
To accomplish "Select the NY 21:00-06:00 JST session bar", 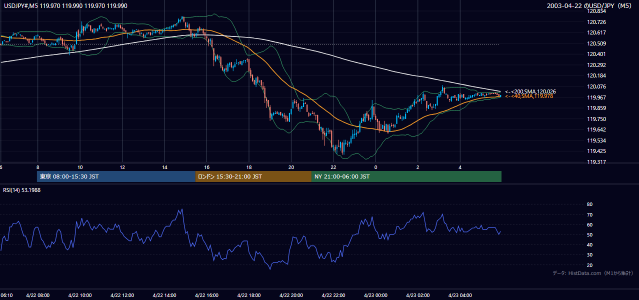I will pyautogui.click(x=406, y=176).
